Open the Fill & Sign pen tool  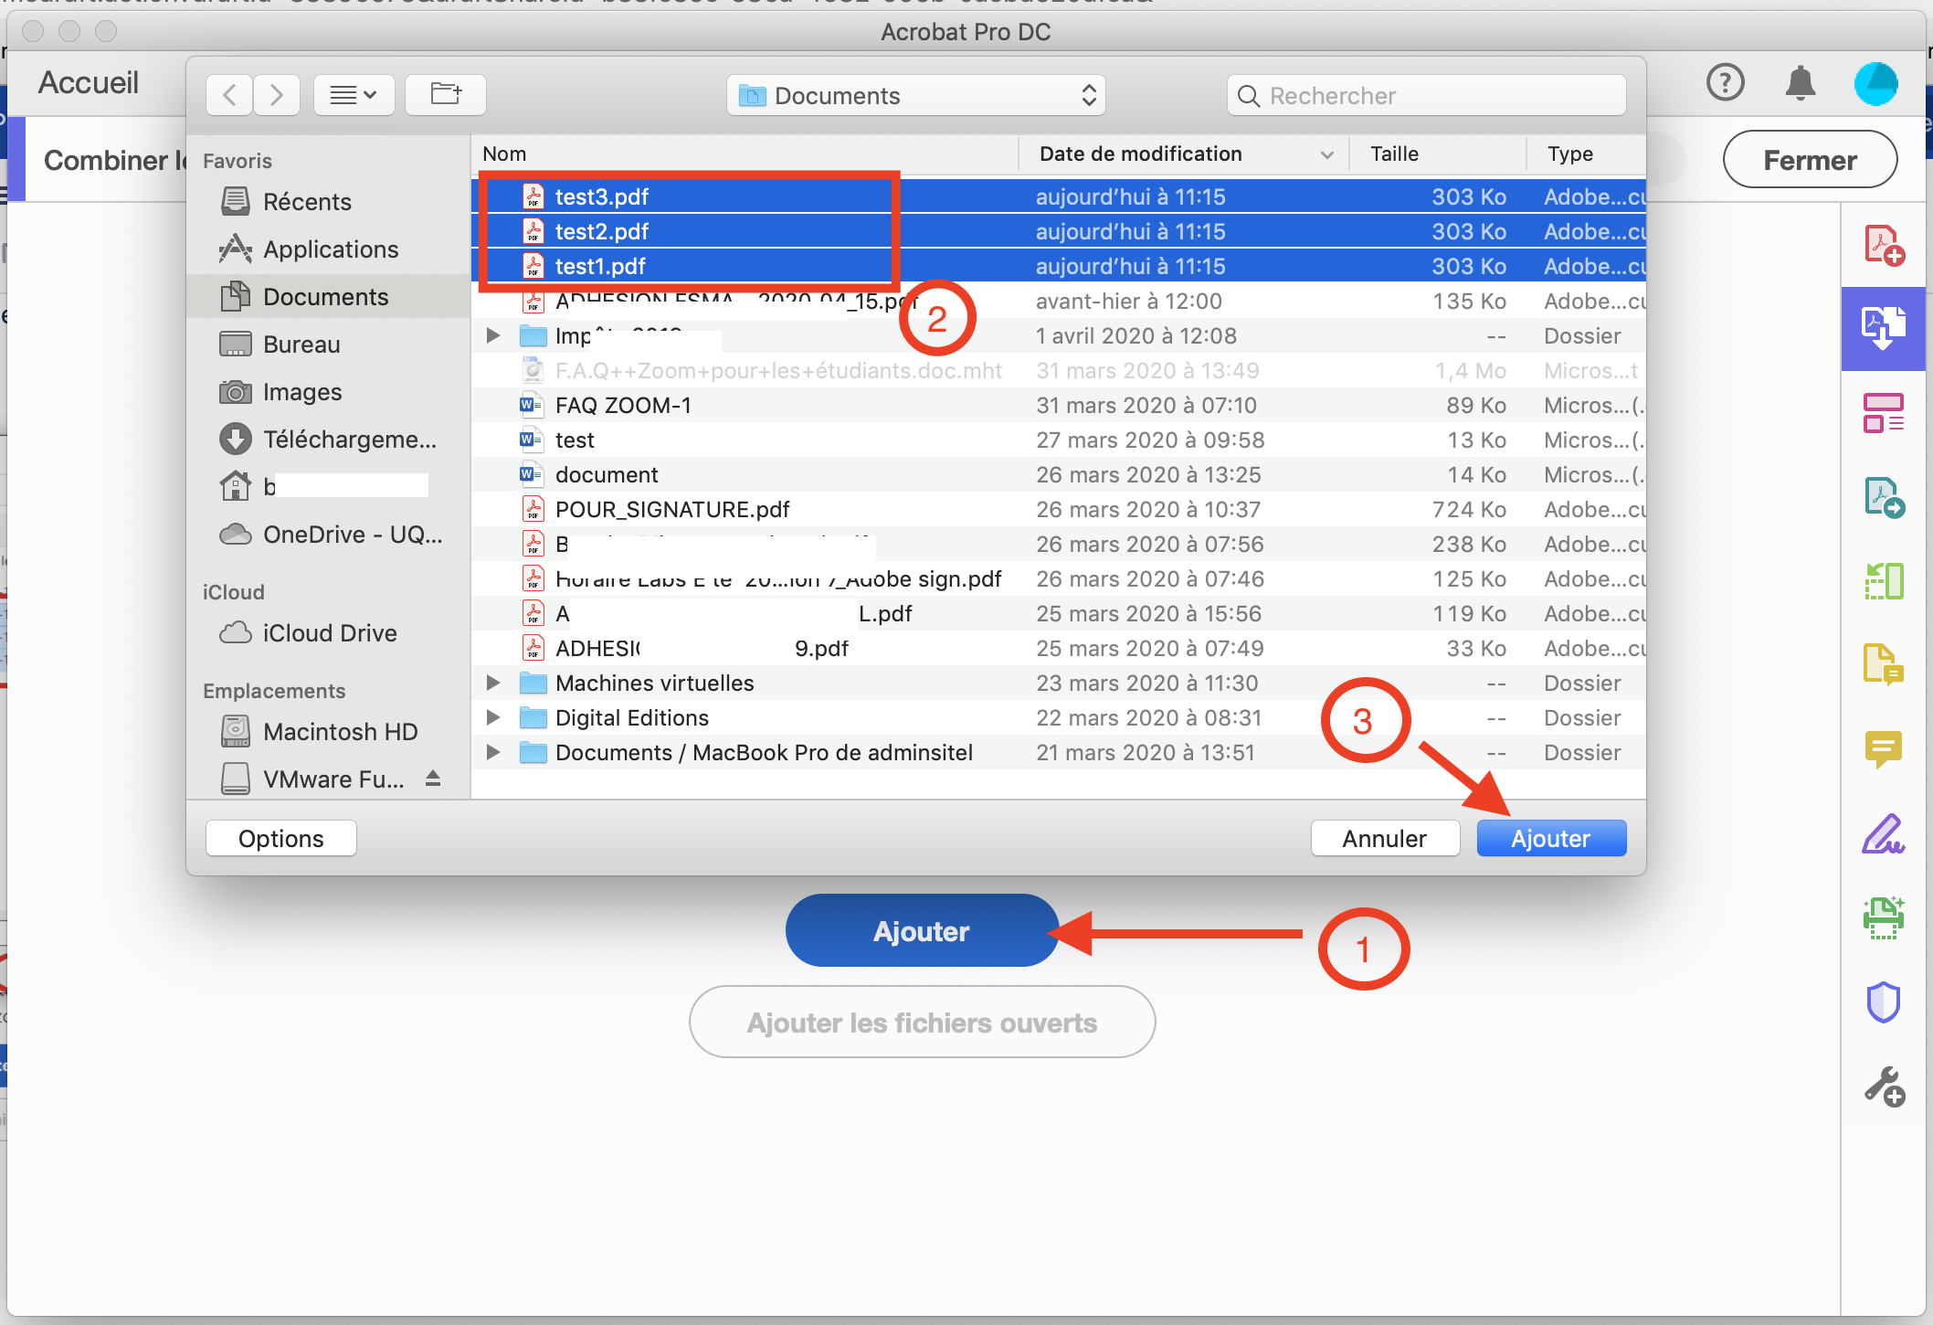(1884, 833)
